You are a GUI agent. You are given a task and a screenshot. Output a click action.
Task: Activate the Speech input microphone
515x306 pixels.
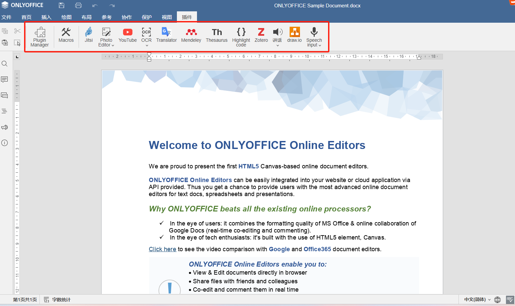tap(314, 32)
